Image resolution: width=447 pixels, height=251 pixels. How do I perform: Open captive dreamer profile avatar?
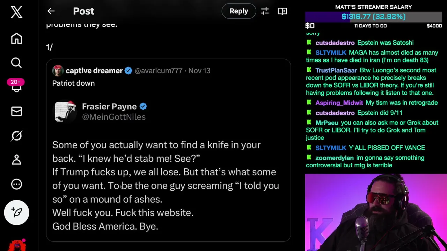tap(58, 71)
